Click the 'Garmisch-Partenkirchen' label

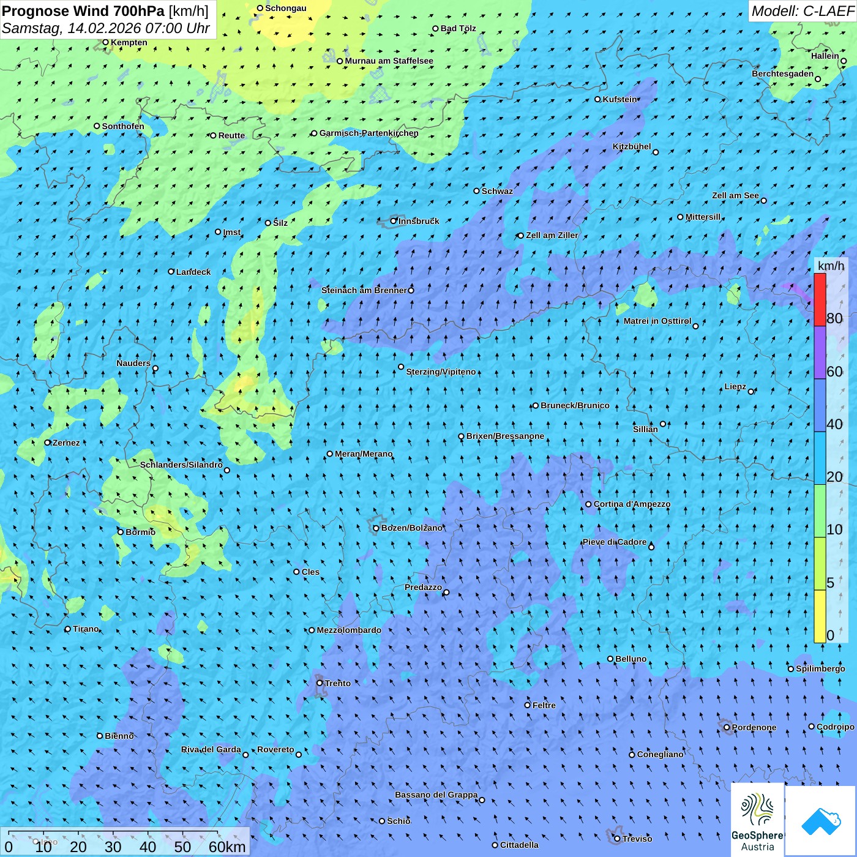pos(369,133)
